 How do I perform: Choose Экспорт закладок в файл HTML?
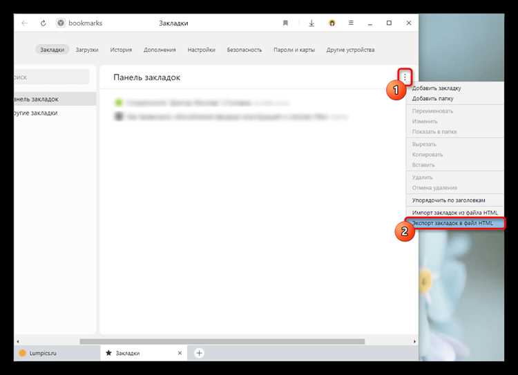pos(455,223)
